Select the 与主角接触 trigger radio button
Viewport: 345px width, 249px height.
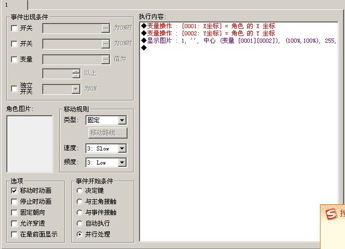coord(80,202)
